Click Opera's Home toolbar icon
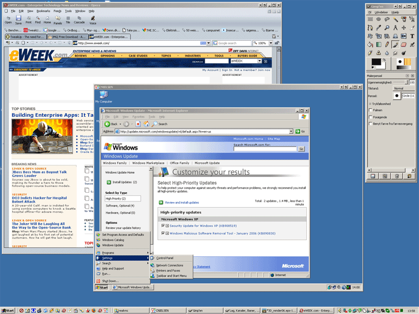Viewport: 419px width, 314px height. pyautogui.click(x=47, y=19)
